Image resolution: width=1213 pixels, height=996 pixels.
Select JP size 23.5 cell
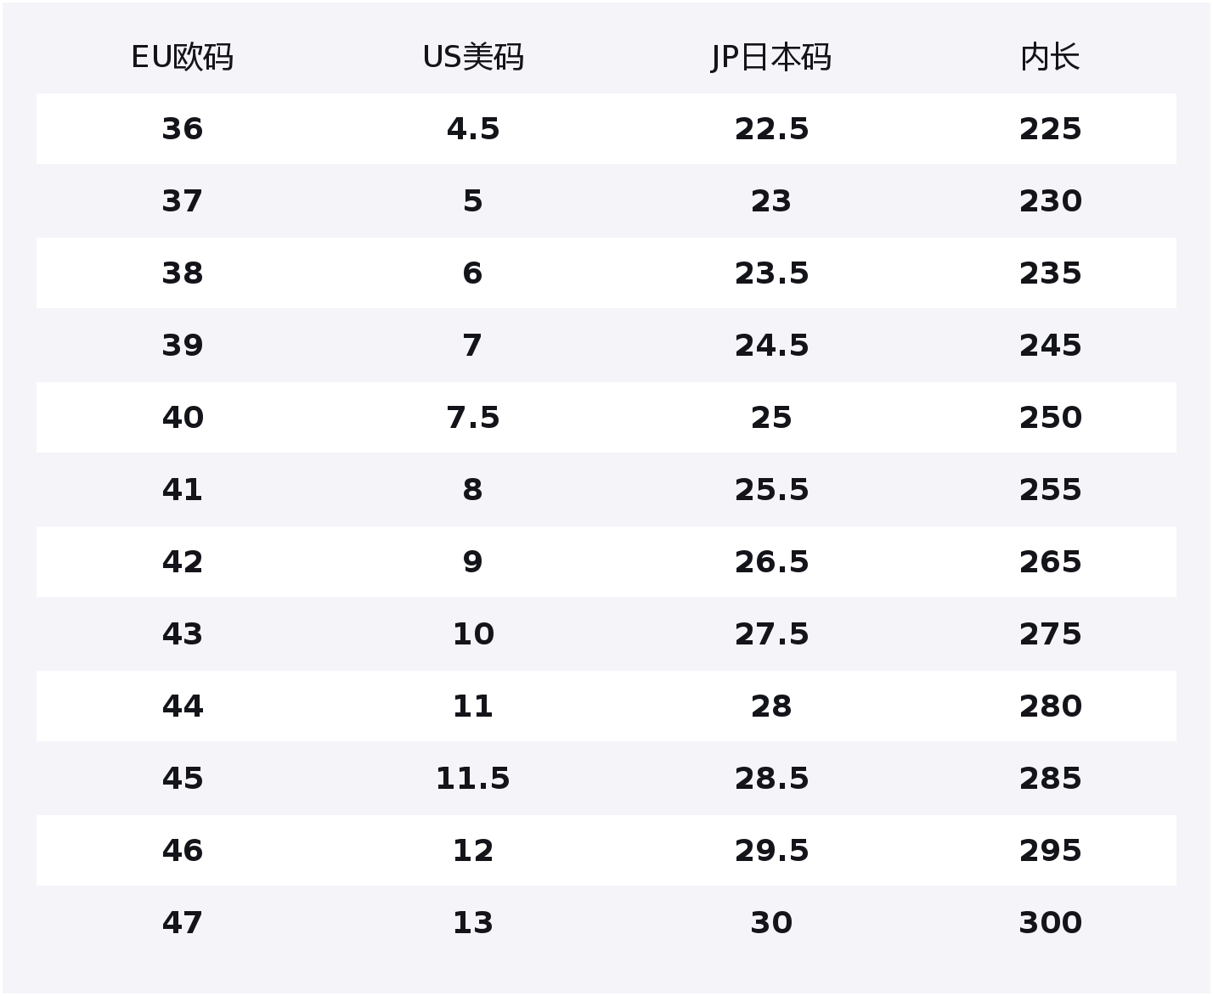click(x=771, y=273)
